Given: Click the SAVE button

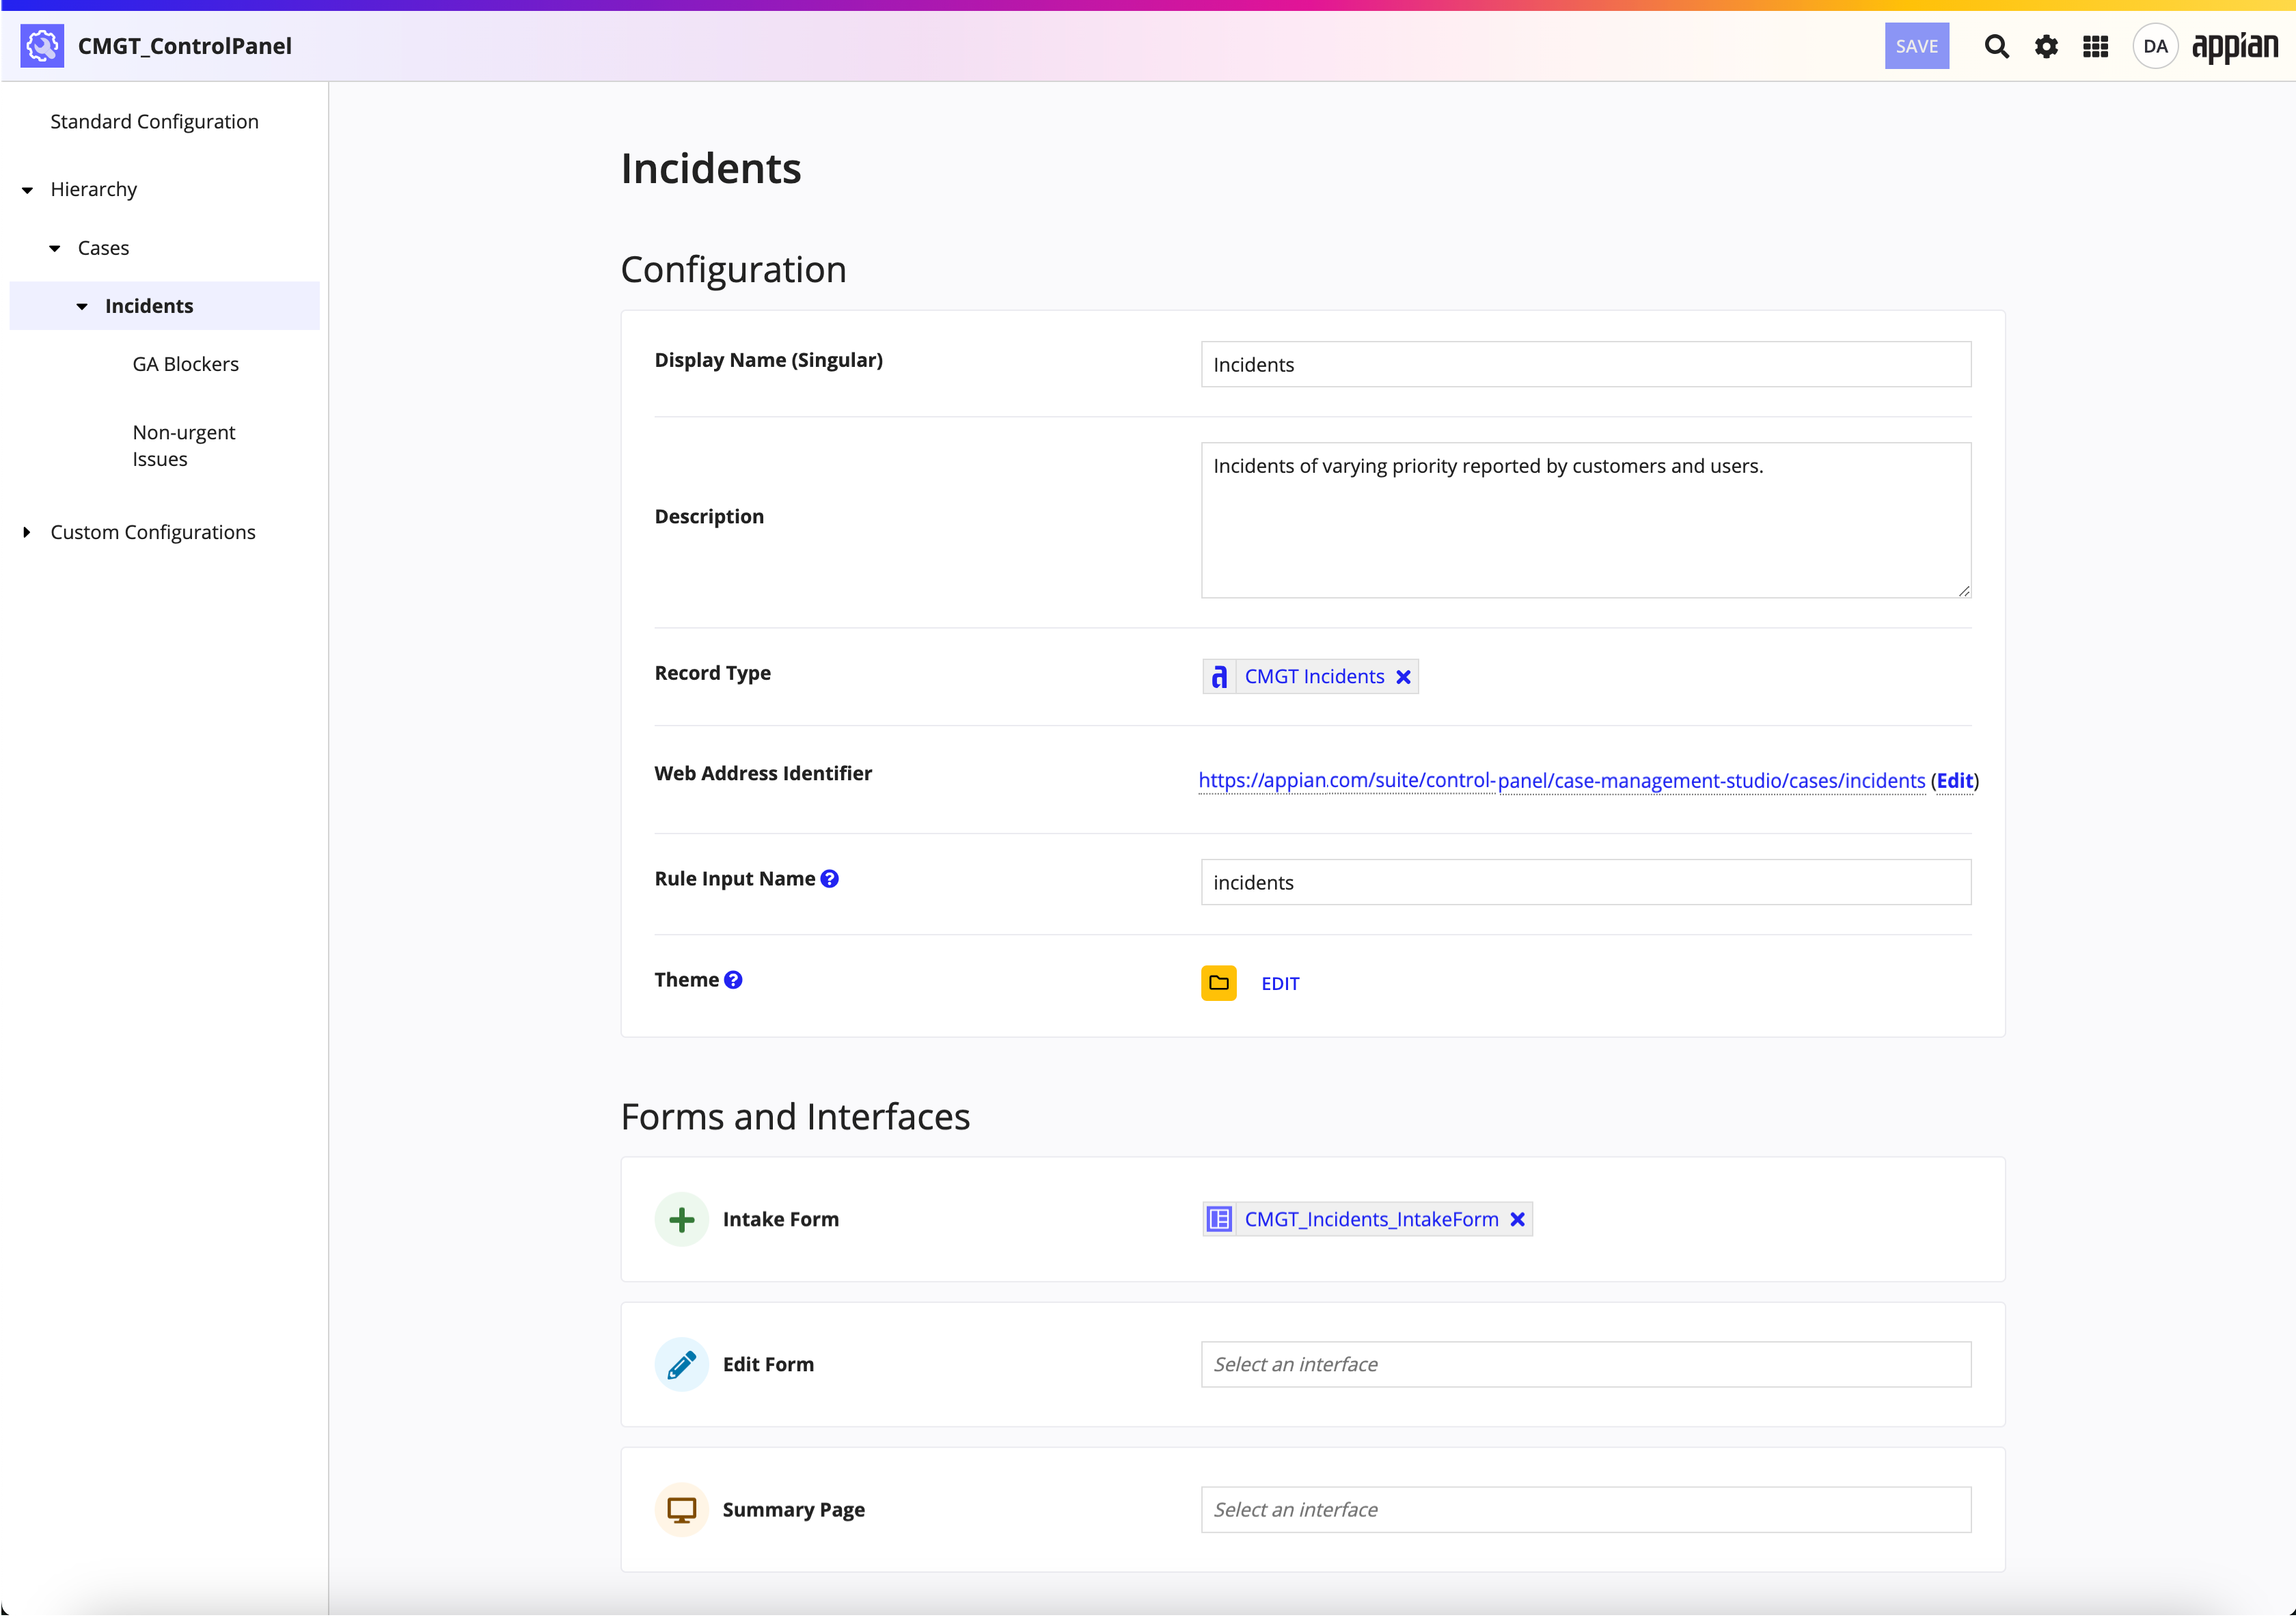Looking at the screenshot, I should click(x=1916, y=46).
